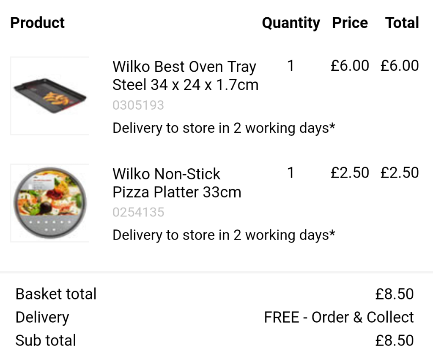Click the Wilko Non-Stick Pizza Platter title
This screenshot has width=433, height=348.
tap(177, 183)
